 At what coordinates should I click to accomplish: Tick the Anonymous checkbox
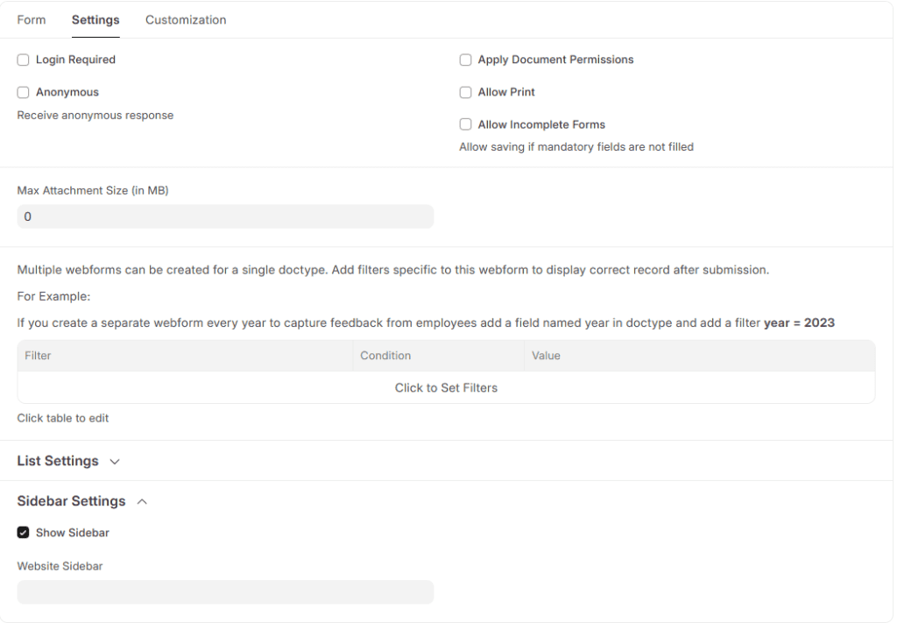[x=24, y=93]
